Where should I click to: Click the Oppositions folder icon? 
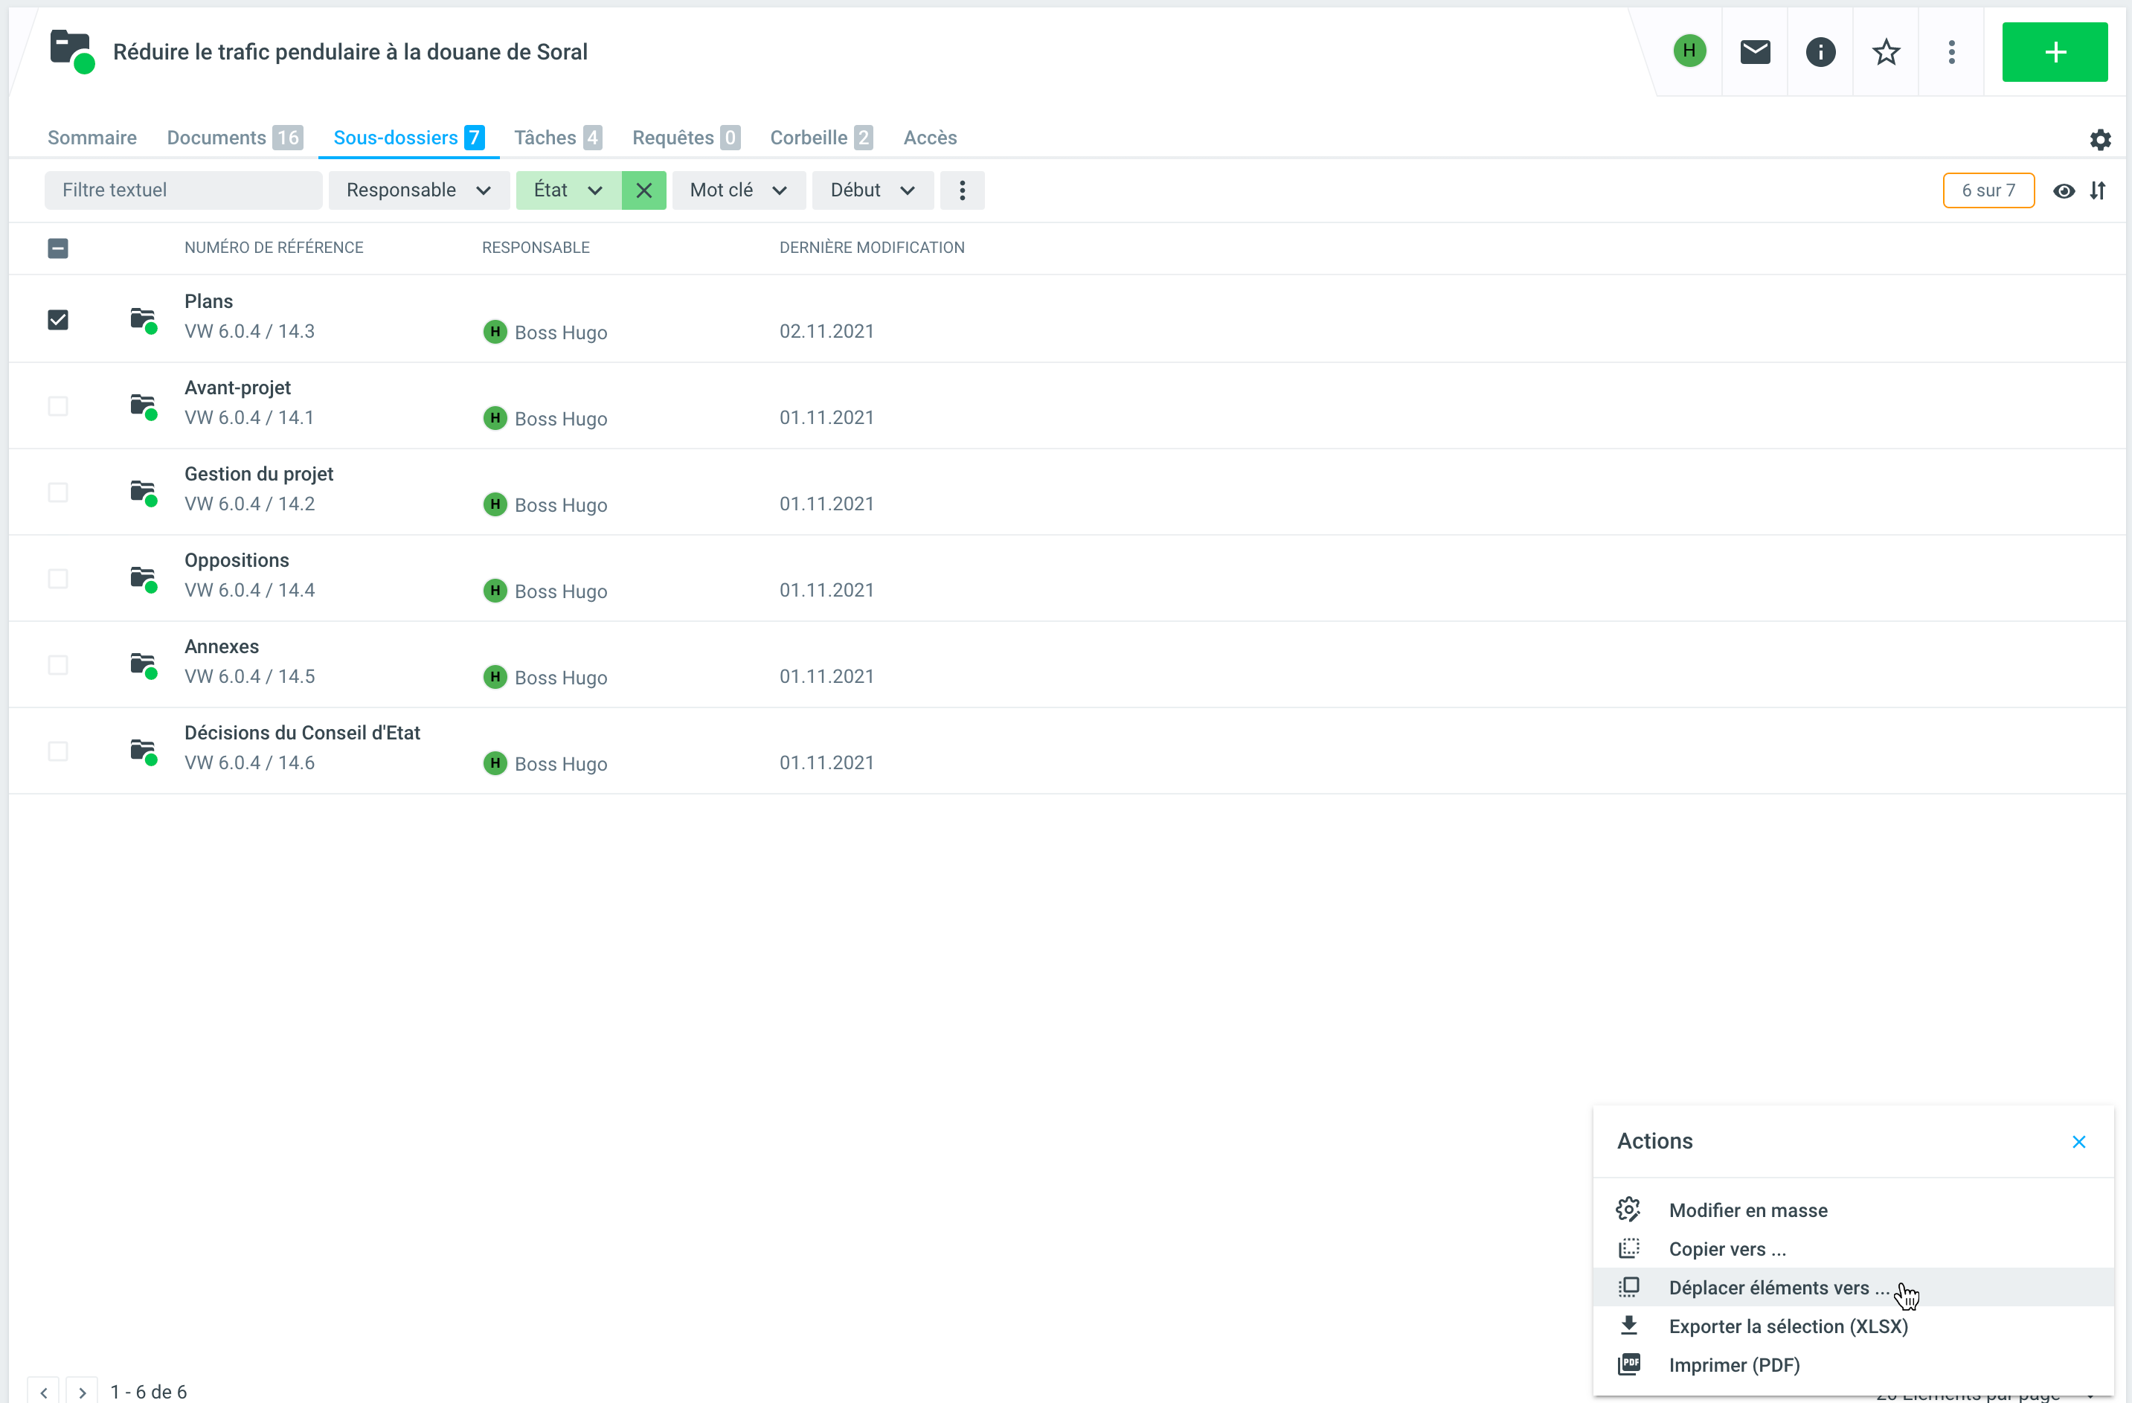pyautogui.click(x=144, y=578)
